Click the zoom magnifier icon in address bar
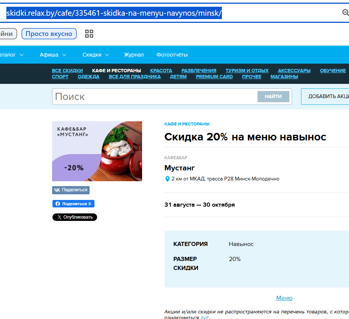This screenshot has width=349, height=319. point(346,13)
